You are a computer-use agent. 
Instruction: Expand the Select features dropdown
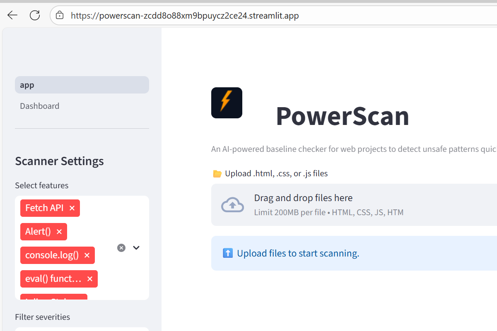click(x=136, y=248)
